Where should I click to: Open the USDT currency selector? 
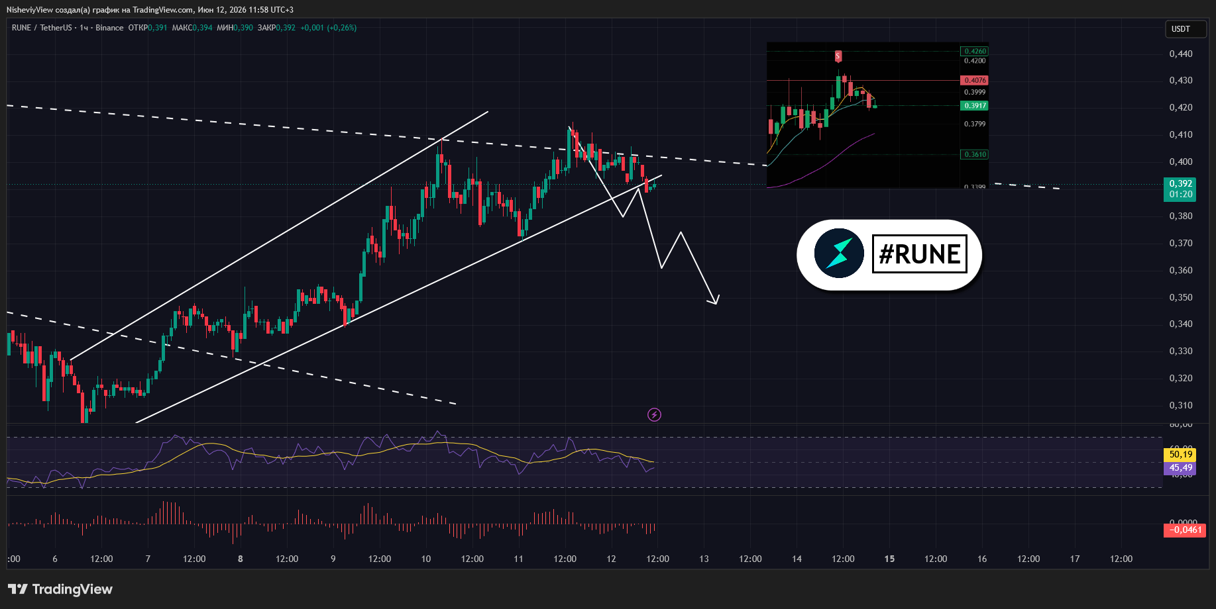coord(1186,29)
